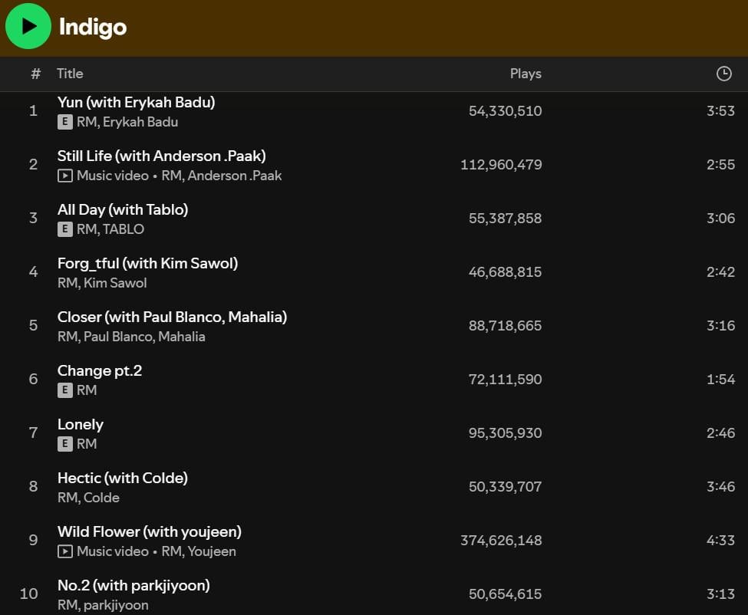Click the # column header
The width and height of the screenshot is (748, 615).
point(35,74)
